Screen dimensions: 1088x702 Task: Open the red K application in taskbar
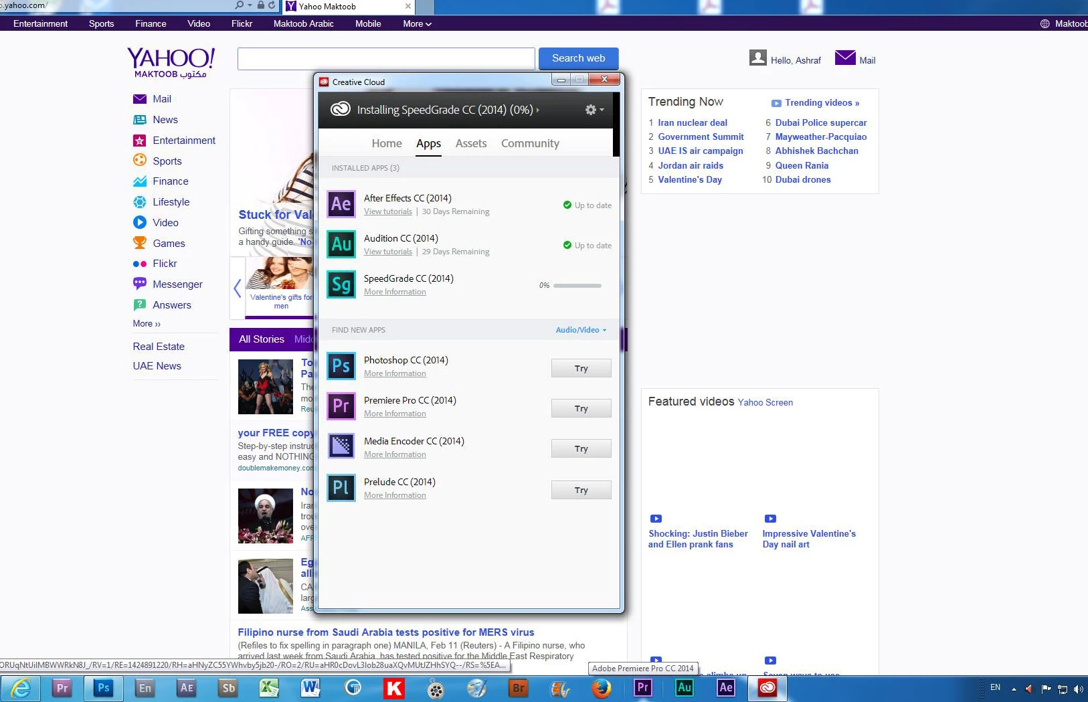click(x=394, y=688)
